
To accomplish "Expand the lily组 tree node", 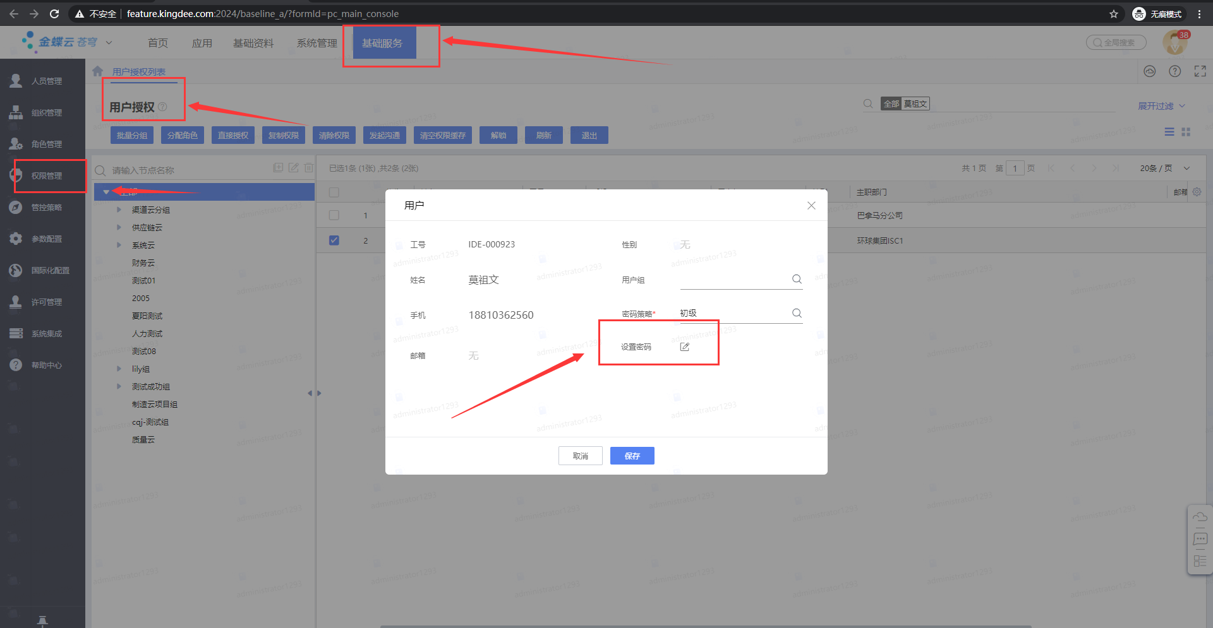I will click(119, 369).
